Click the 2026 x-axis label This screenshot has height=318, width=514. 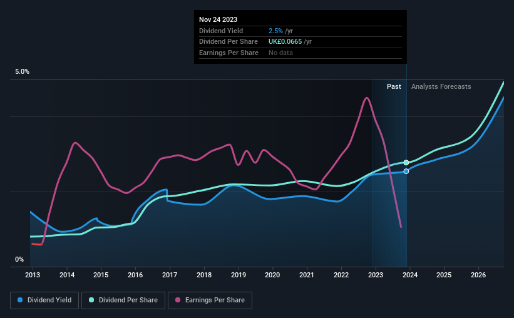478,275
